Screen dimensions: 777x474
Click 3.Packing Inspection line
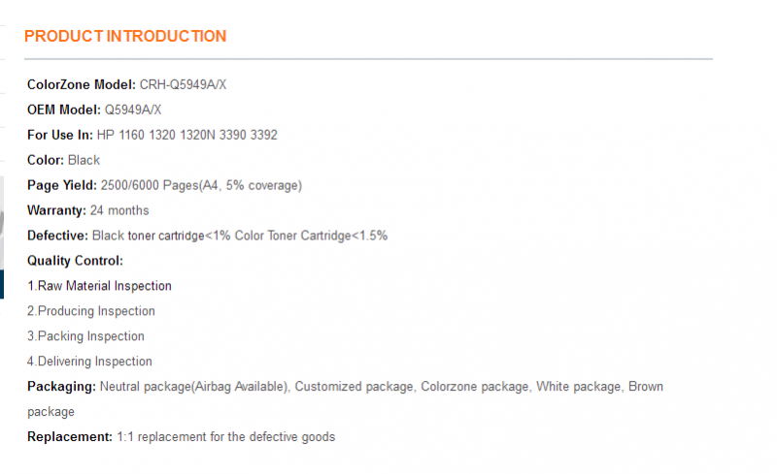(85, 336)
